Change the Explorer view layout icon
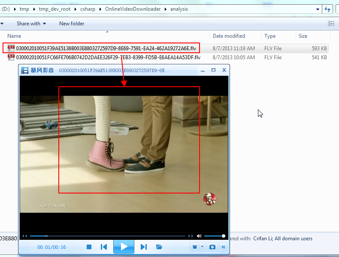The height and width of the screenshot is (257, 339). click(331, 24)
